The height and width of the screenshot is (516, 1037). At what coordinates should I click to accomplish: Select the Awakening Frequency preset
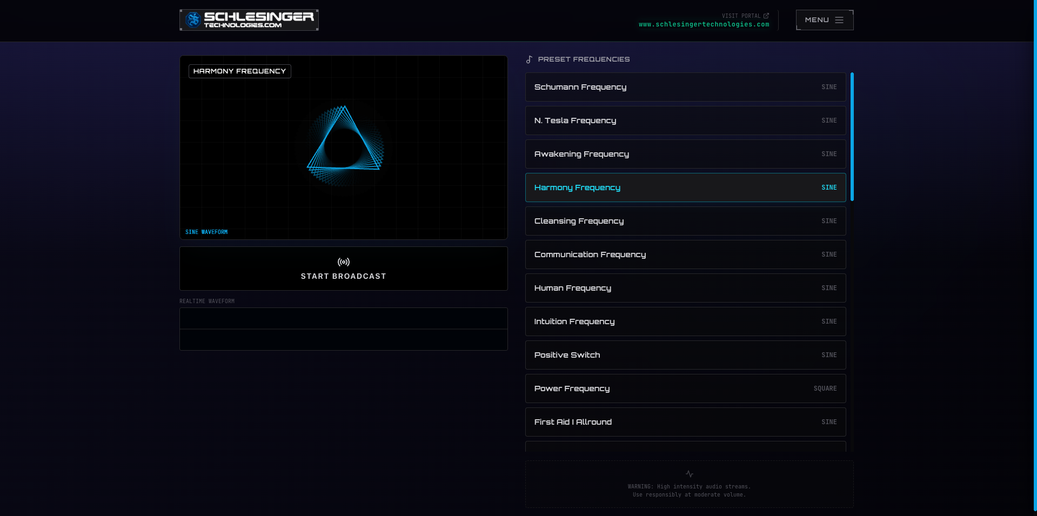tap(685, 154)
